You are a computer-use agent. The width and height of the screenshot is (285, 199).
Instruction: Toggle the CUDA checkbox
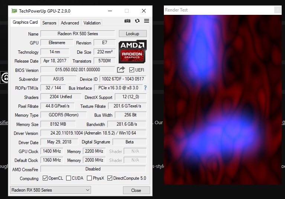(x=68, y=178)
